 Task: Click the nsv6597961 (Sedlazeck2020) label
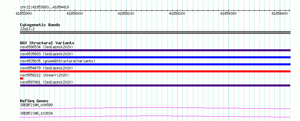pyautogui.click(x=47, y=82)
